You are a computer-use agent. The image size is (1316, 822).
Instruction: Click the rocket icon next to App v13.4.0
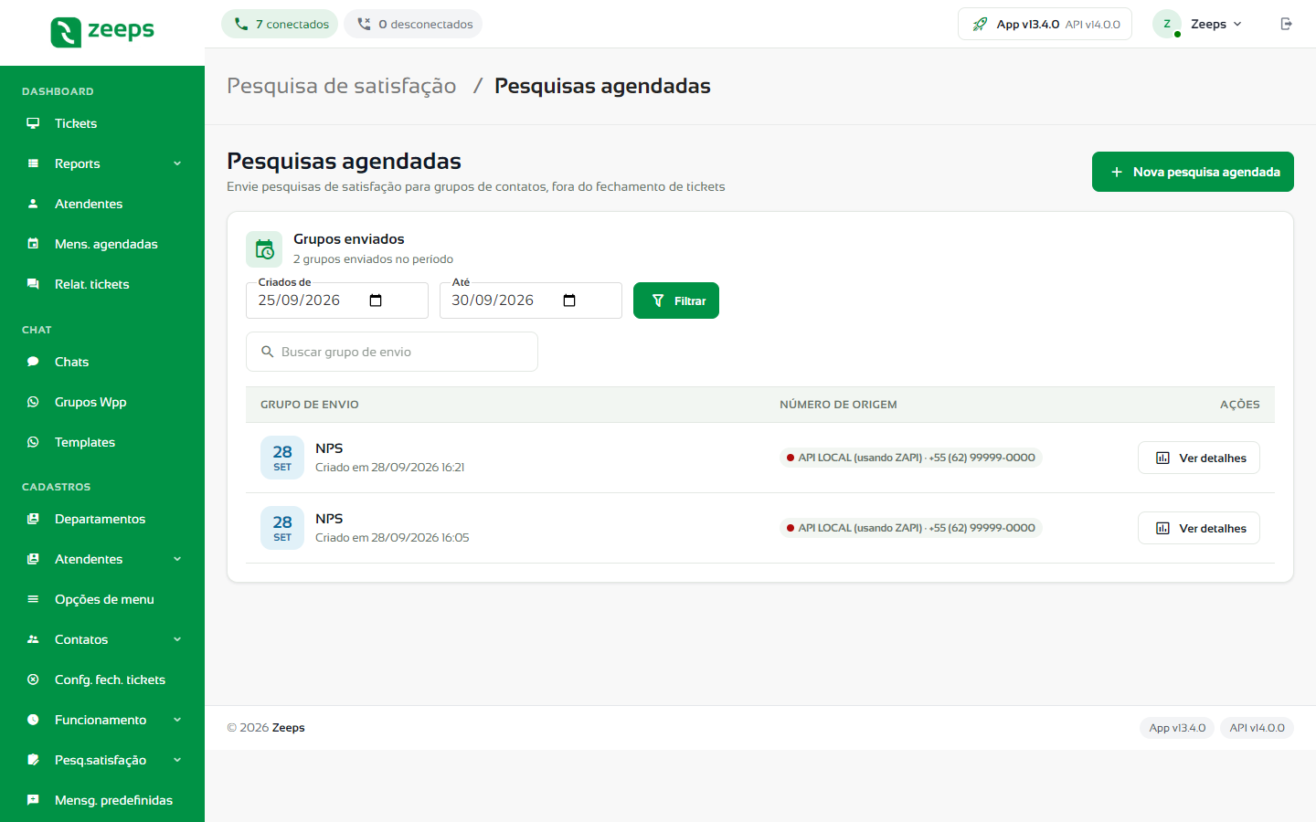click(980, 24)
